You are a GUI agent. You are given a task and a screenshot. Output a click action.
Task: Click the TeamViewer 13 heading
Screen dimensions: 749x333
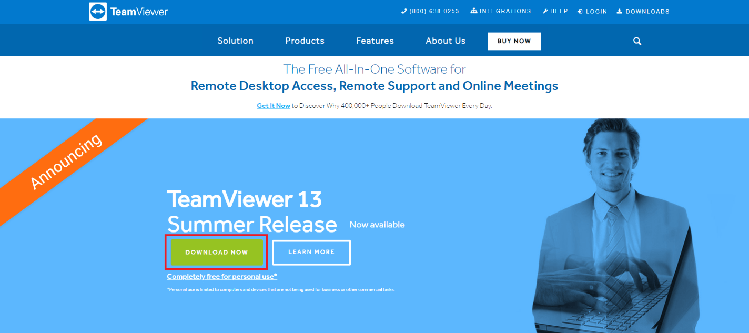click(x=244, y=199)
